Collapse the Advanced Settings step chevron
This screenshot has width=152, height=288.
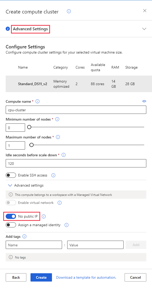coord(144,29)
